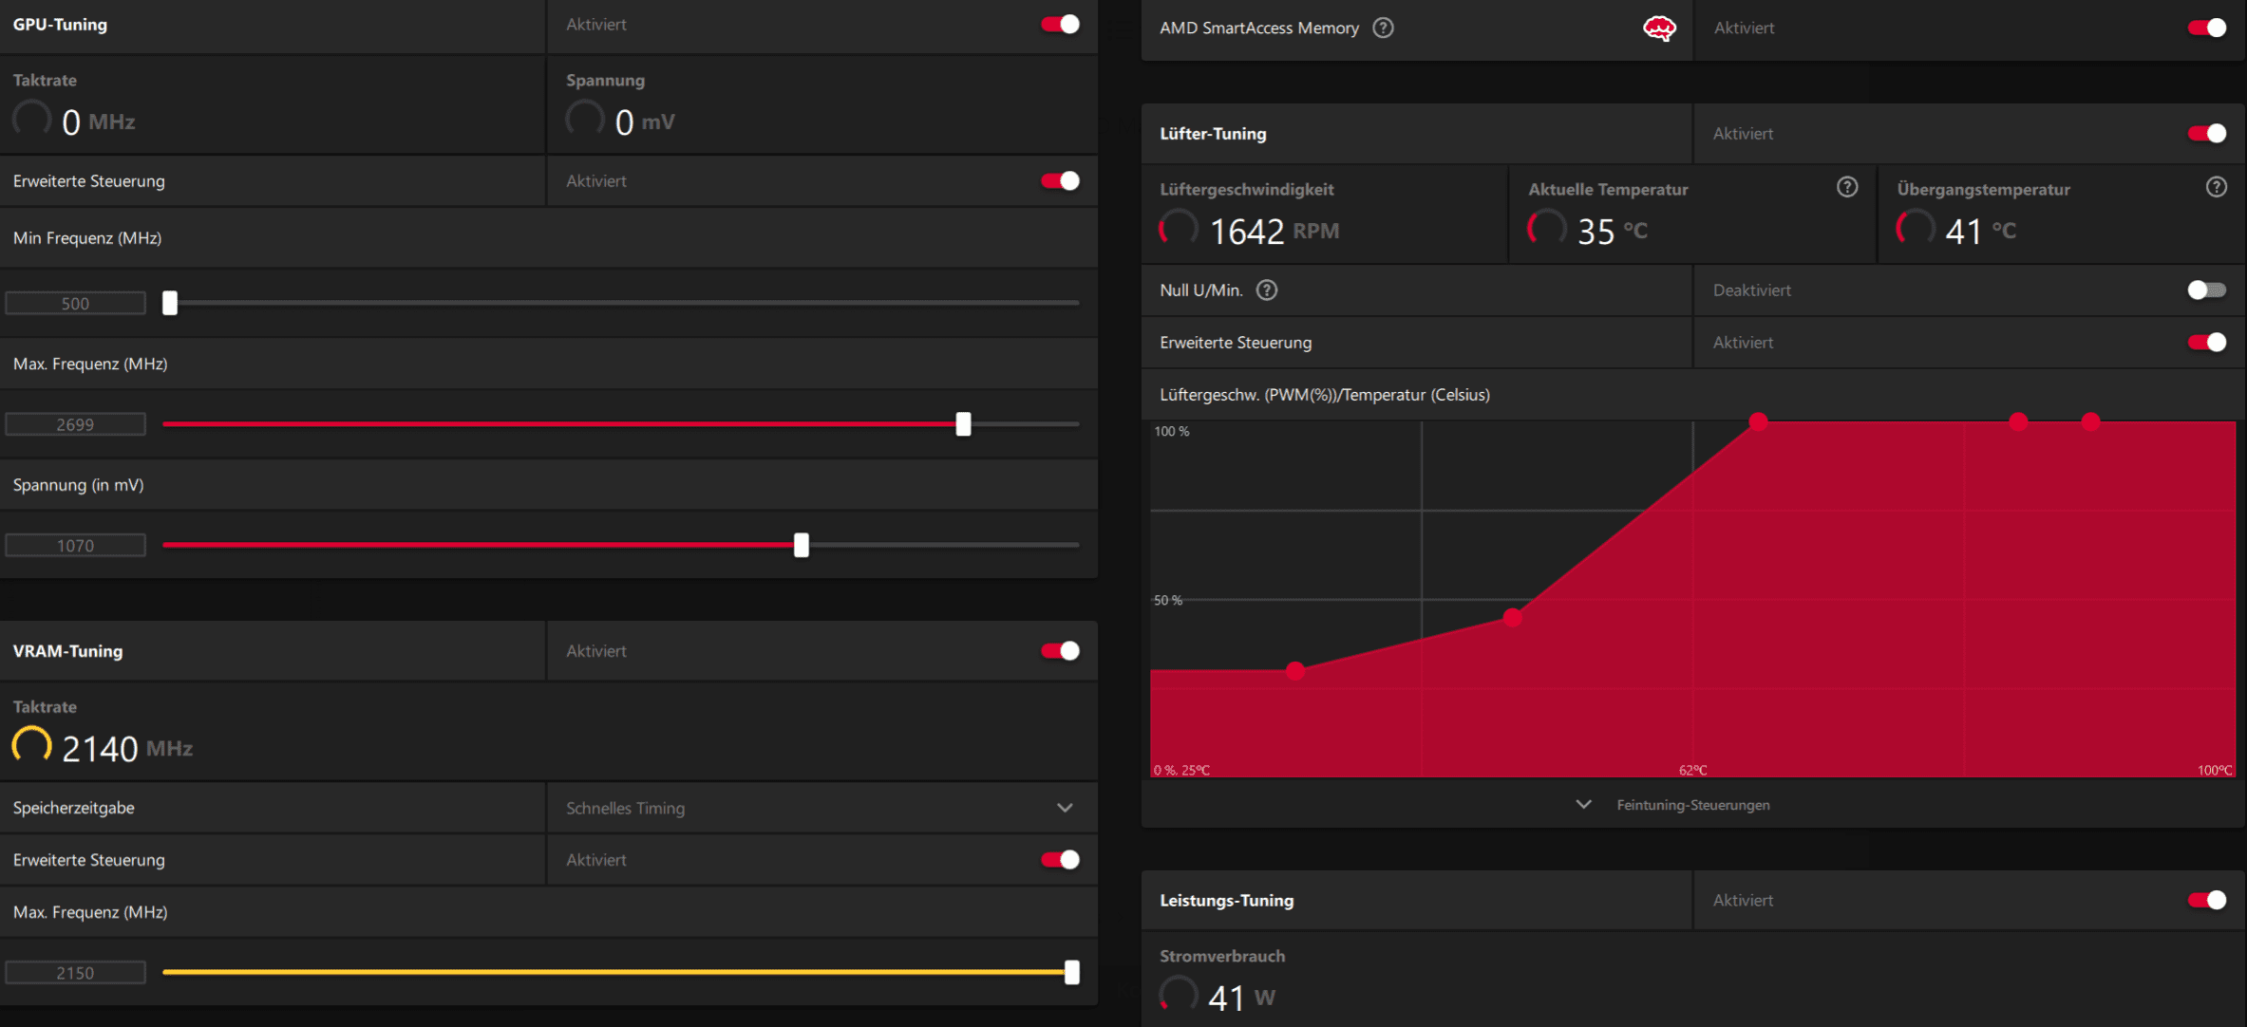
Task: Disable the GPU-Tuning toggle
Action: 1060,25
